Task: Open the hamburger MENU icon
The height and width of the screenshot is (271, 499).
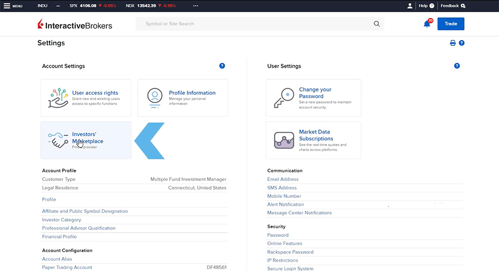Action: [x=7, y=6]
